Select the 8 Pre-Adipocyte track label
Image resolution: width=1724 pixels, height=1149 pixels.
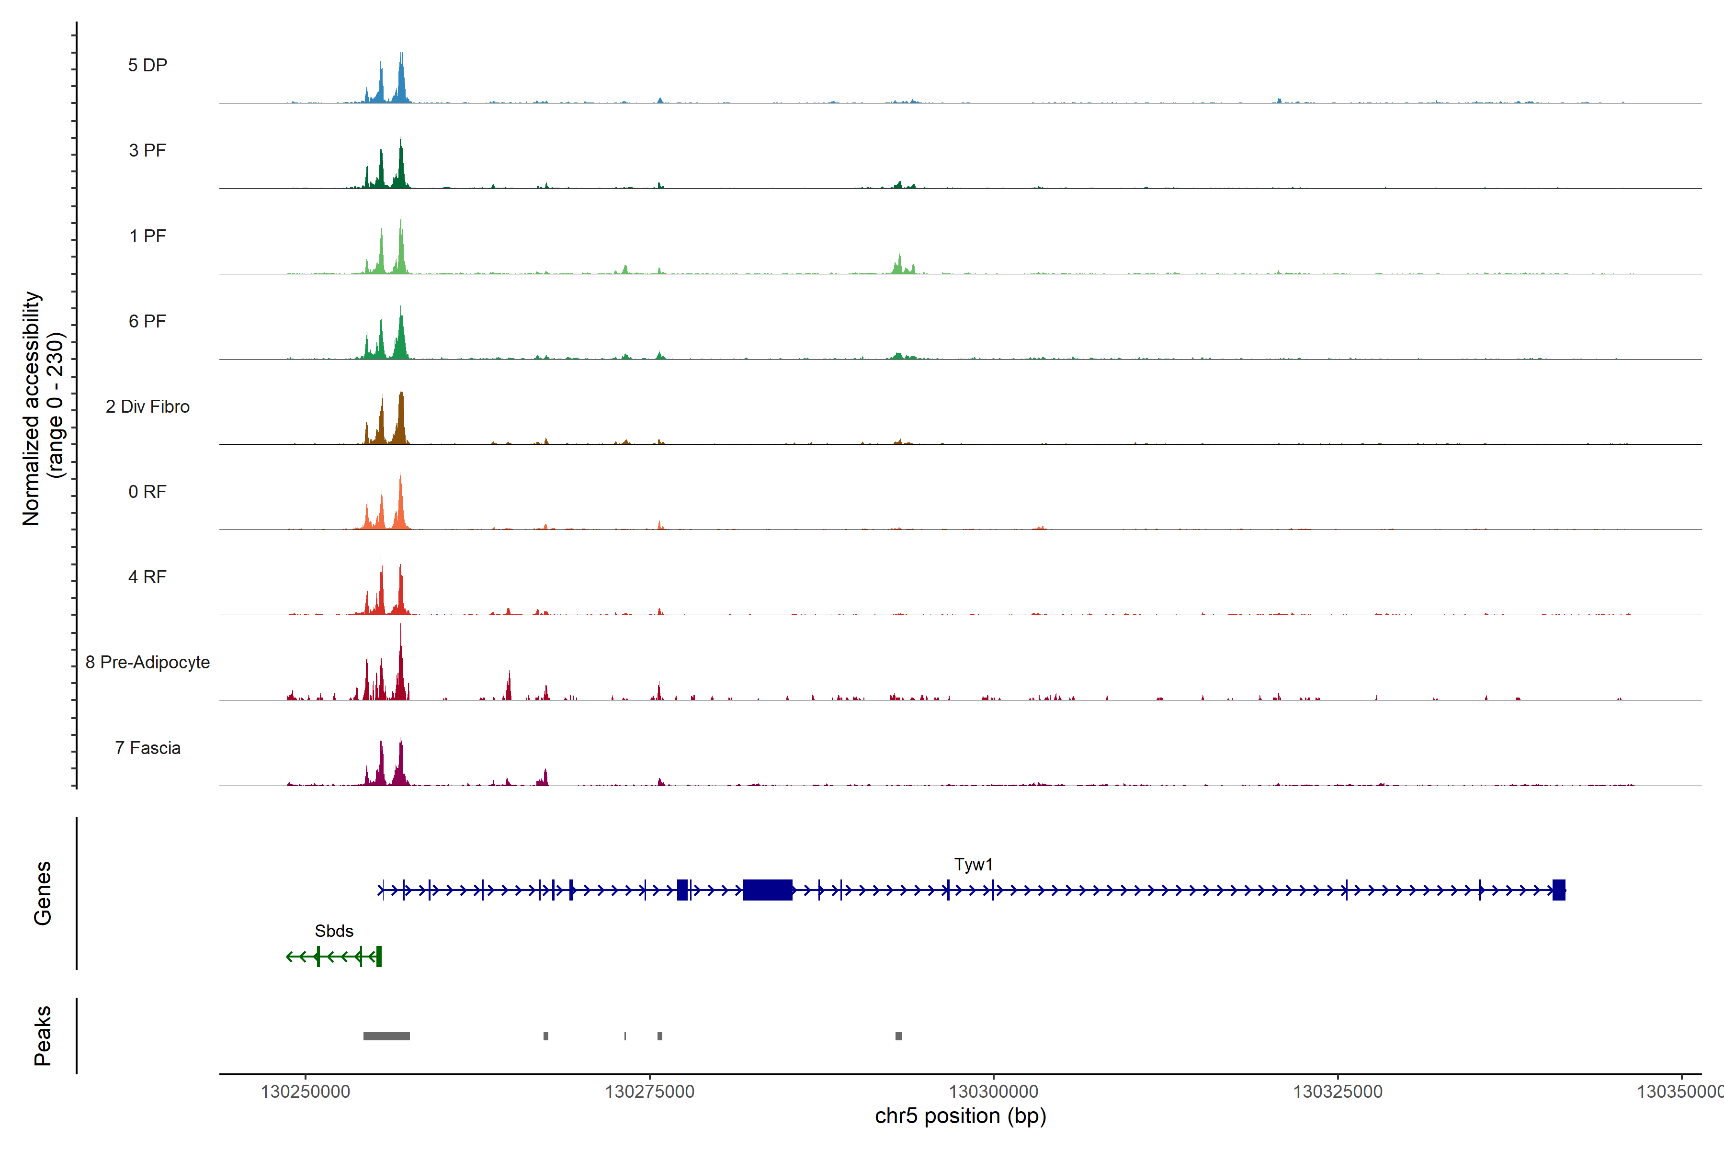tap(147, 663)
